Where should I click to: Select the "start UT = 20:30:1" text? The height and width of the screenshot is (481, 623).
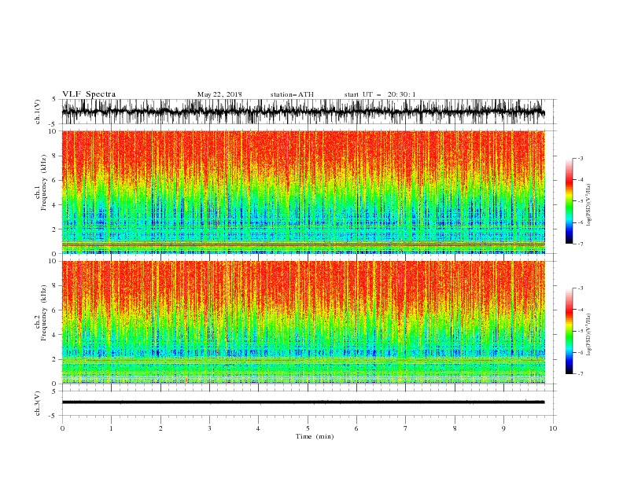pyautogui.click(x=379, y=94)
